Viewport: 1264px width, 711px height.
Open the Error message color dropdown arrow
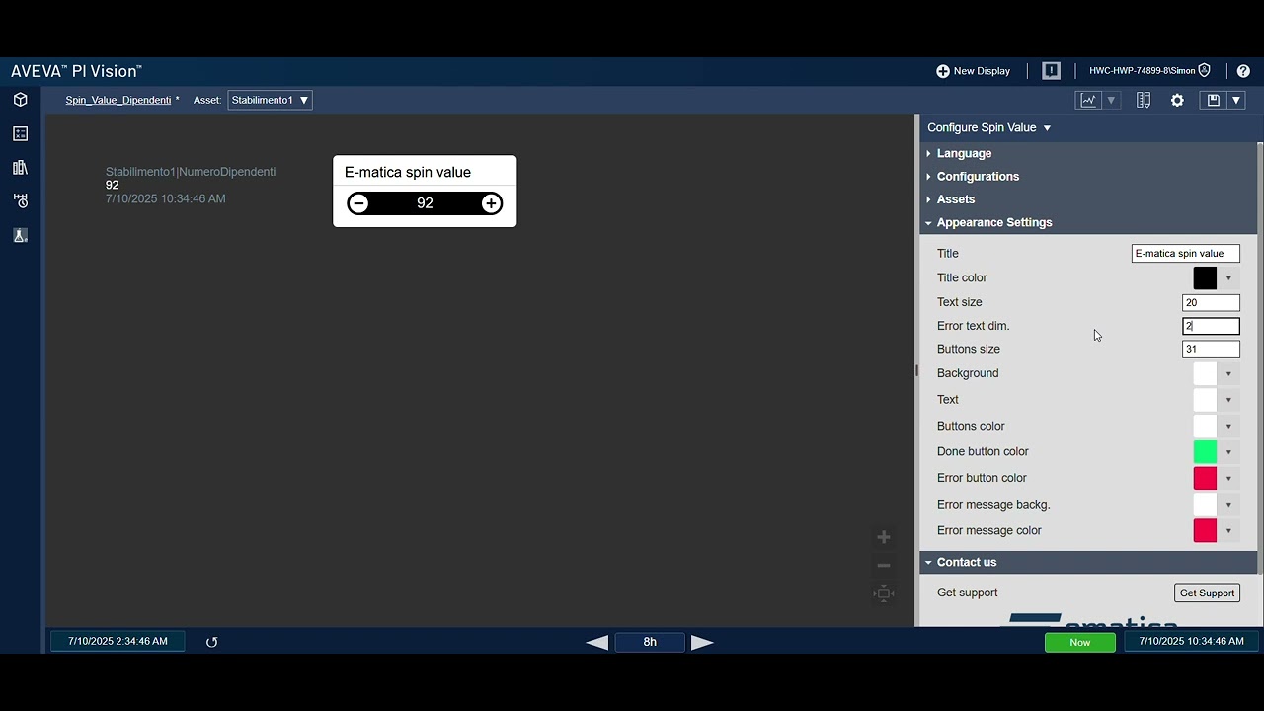[1228, 530]
